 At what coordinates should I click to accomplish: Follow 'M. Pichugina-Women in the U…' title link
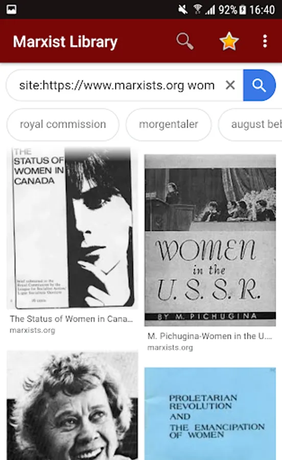click(x=209, y=336)
